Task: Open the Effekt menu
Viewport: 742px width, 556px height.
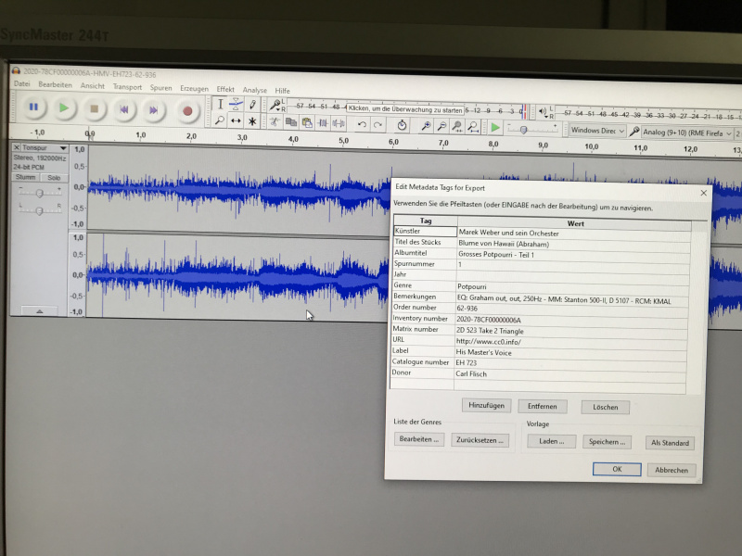Action: pyautogui.click(x=225, y=90)
